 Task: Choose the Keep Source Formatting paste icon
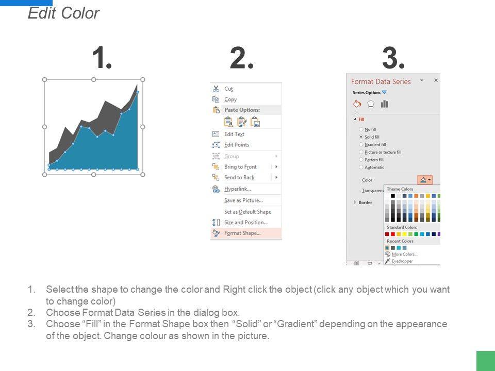(228, 122)
